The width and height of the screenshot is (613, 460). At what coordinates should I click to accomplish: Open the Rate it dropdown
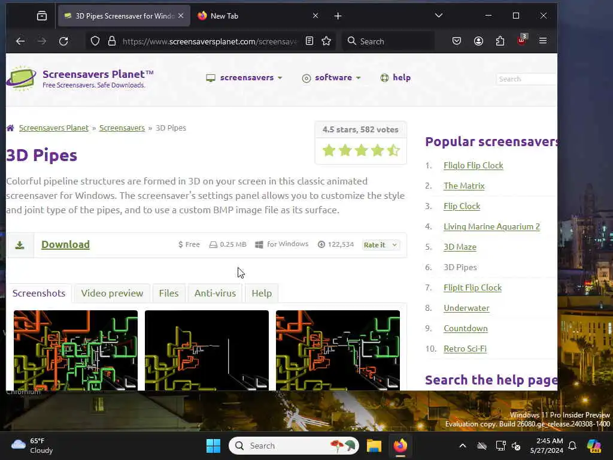(381, 245)
